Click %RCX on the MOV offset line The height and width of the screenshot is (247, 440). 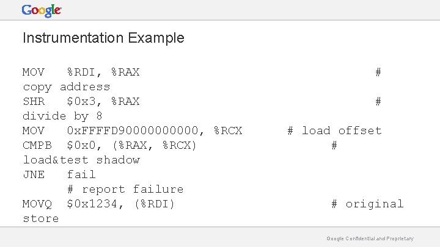click(x=228, y=131)
